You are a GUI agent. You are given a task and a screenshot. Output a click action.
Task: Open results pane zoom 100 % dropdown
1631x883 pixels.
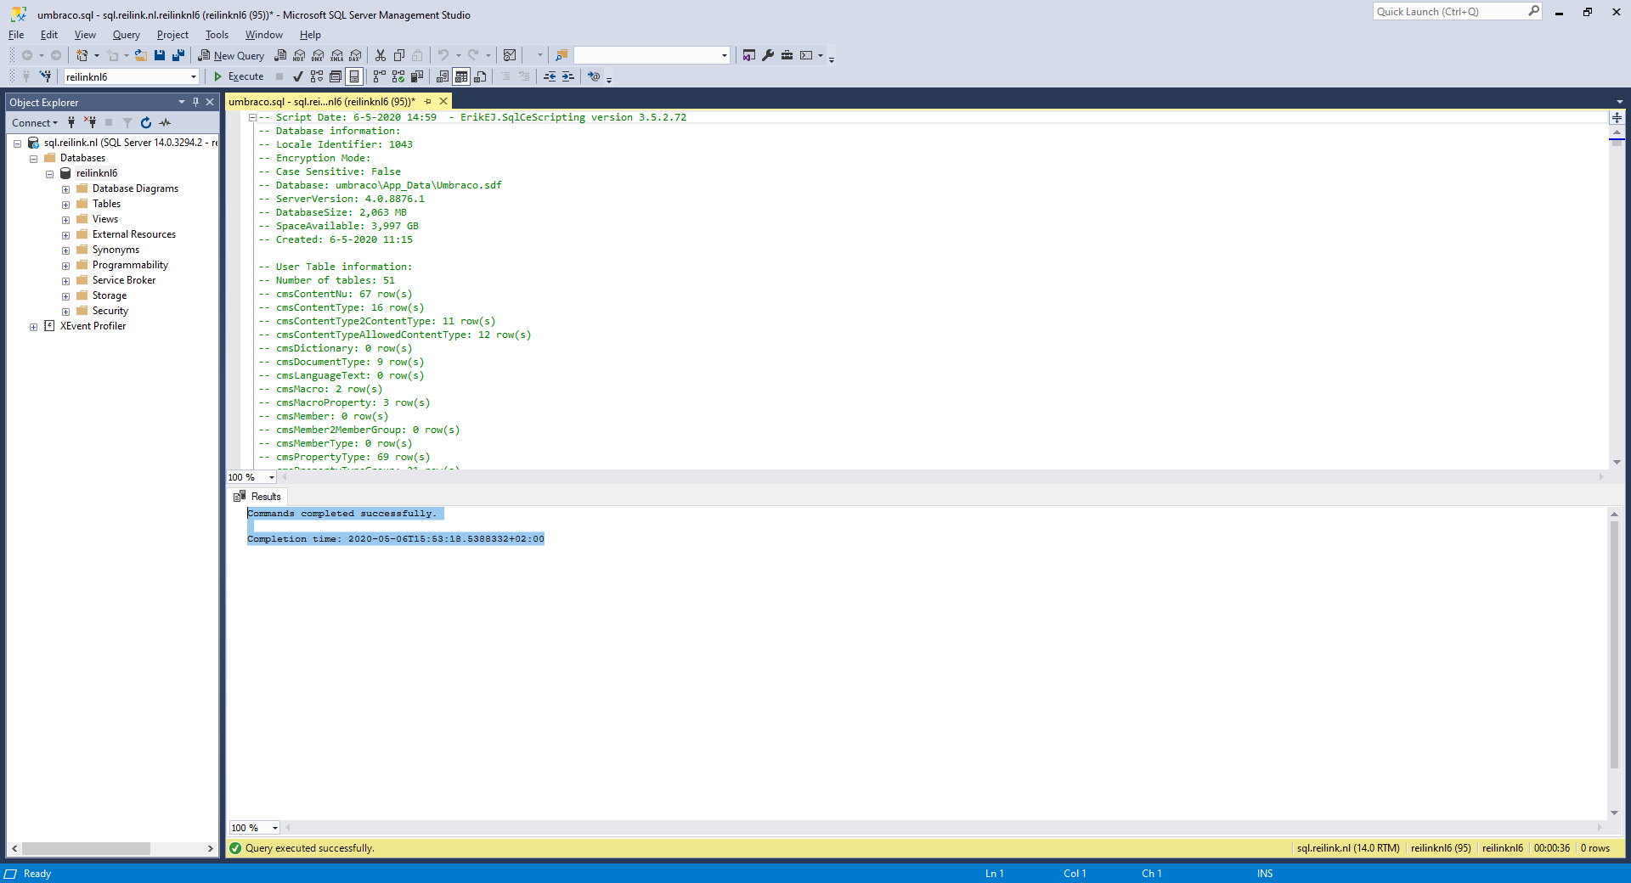[x=275, y=828]
